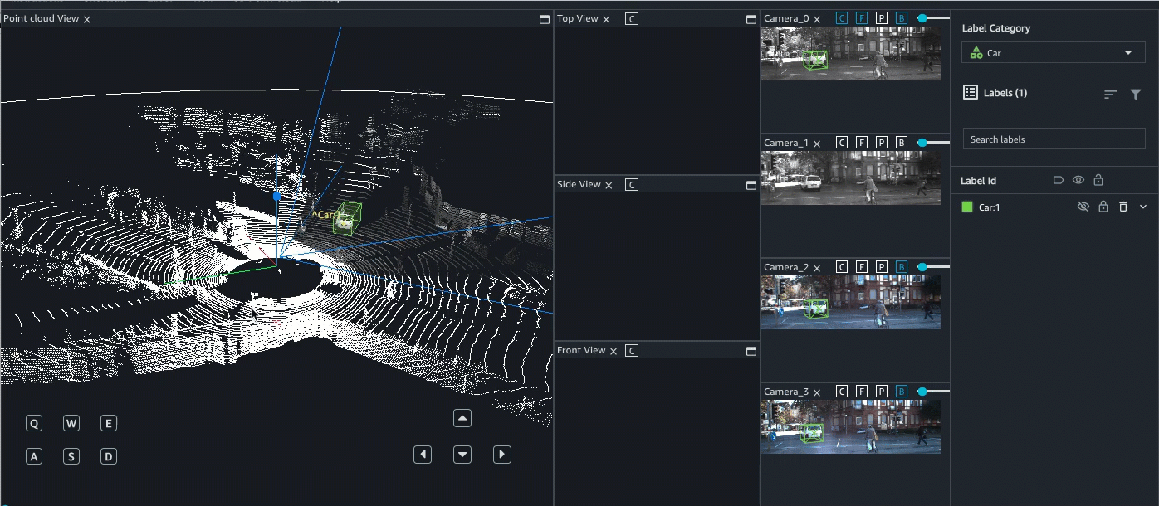1159x506 pixels.
Task: Click the left arrow camera control
Action: click(423, 455)
